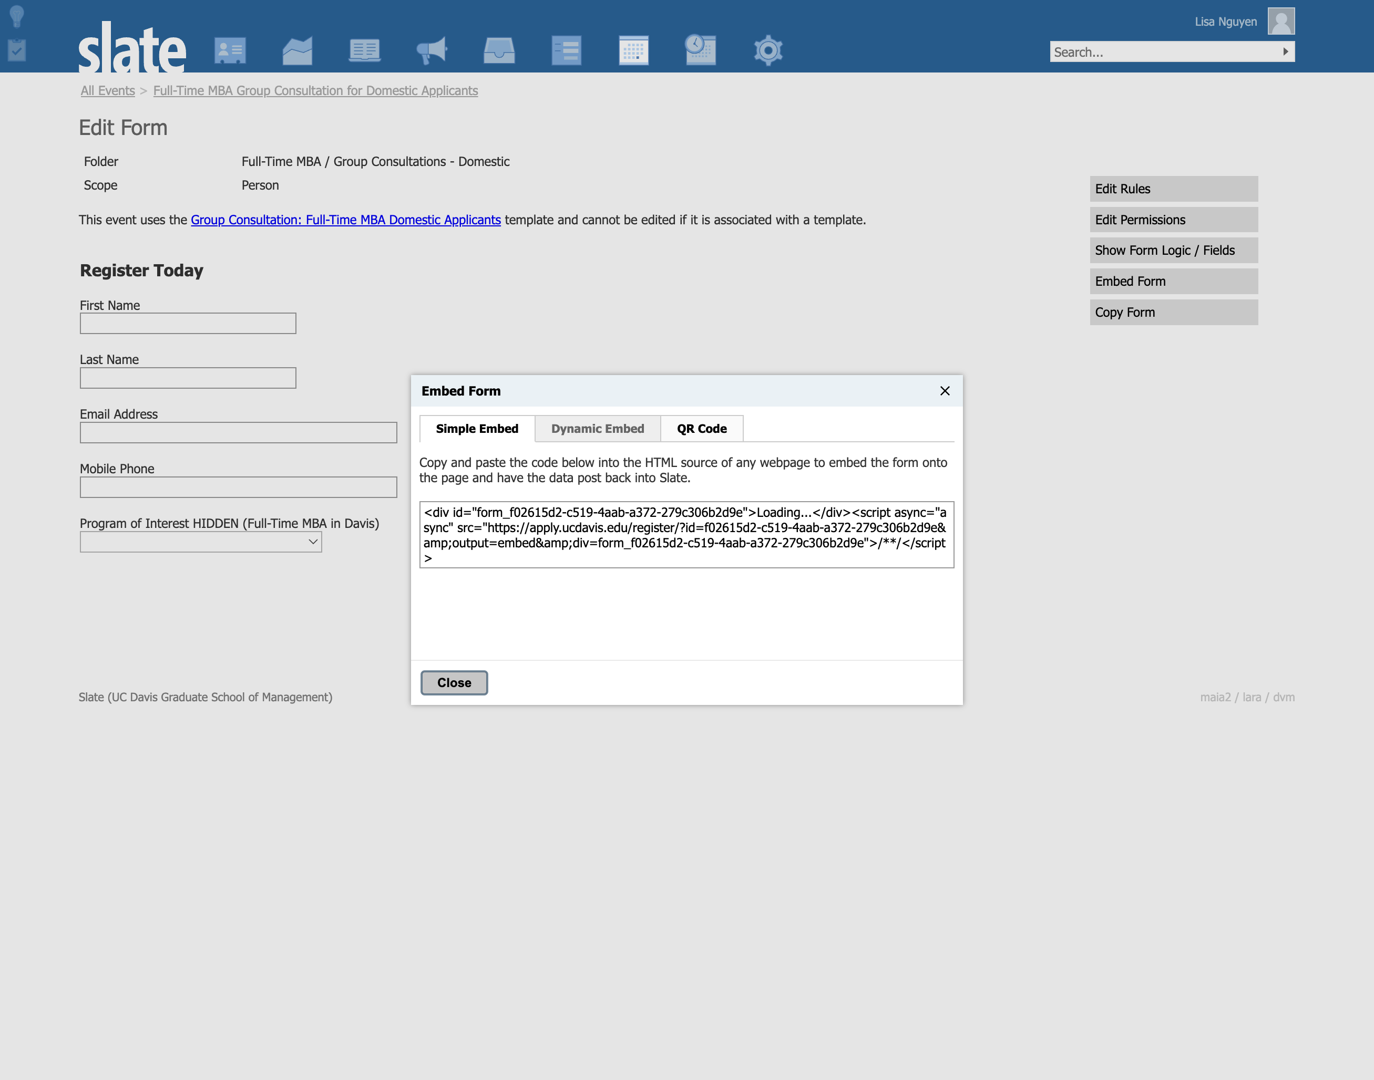Close the Embed Form dialog with X
The image size is (1374, 1080).
[945, 391]
